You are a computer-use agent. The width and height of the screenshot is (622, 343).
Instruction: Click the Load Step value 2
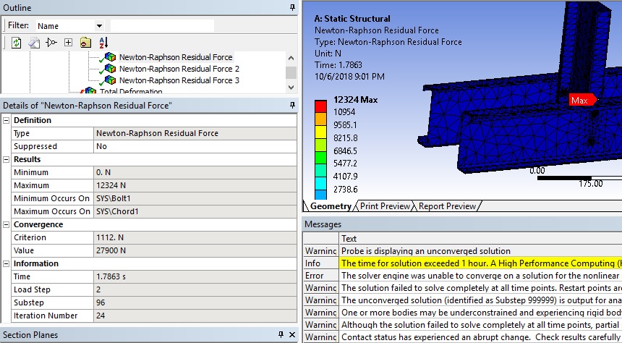click(195, 289)
